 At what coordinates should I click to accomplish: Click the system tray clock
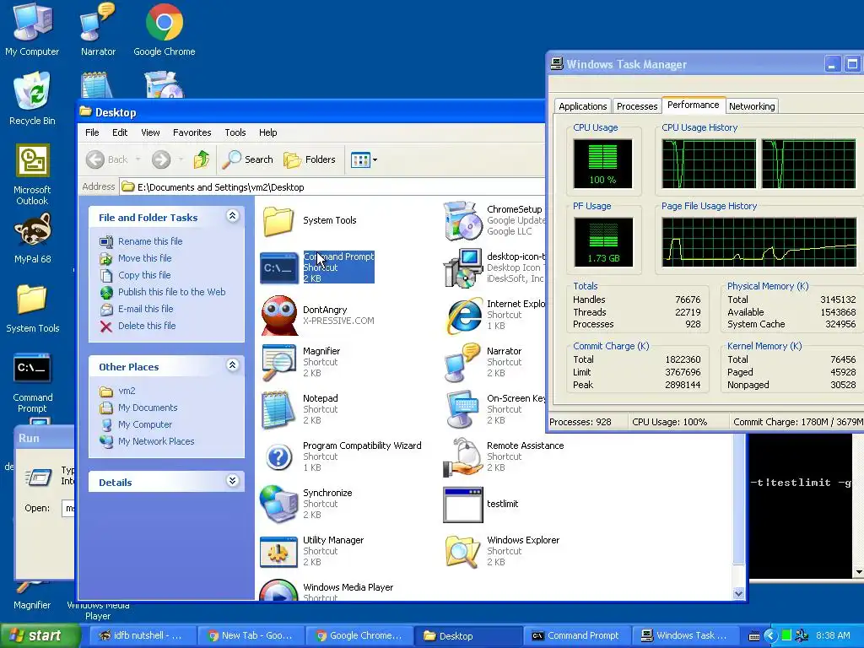click(833, 635)
